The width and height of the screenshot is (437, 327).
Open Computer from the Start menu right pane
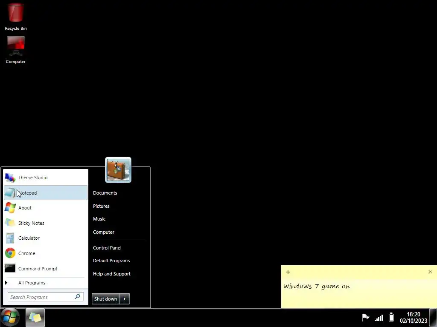tap(104, 232)
